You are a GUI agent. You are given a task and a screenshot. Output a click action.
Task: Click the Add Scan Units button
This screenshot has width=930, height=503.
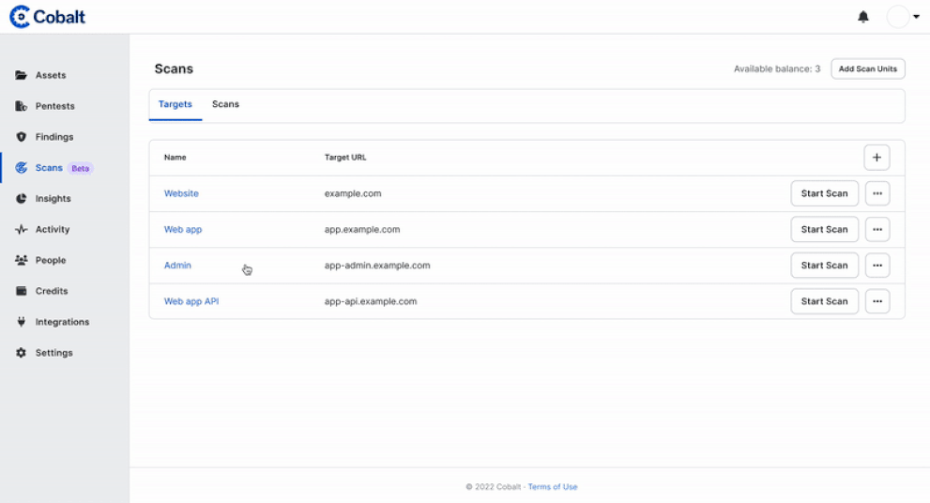[x=867, y=69]
